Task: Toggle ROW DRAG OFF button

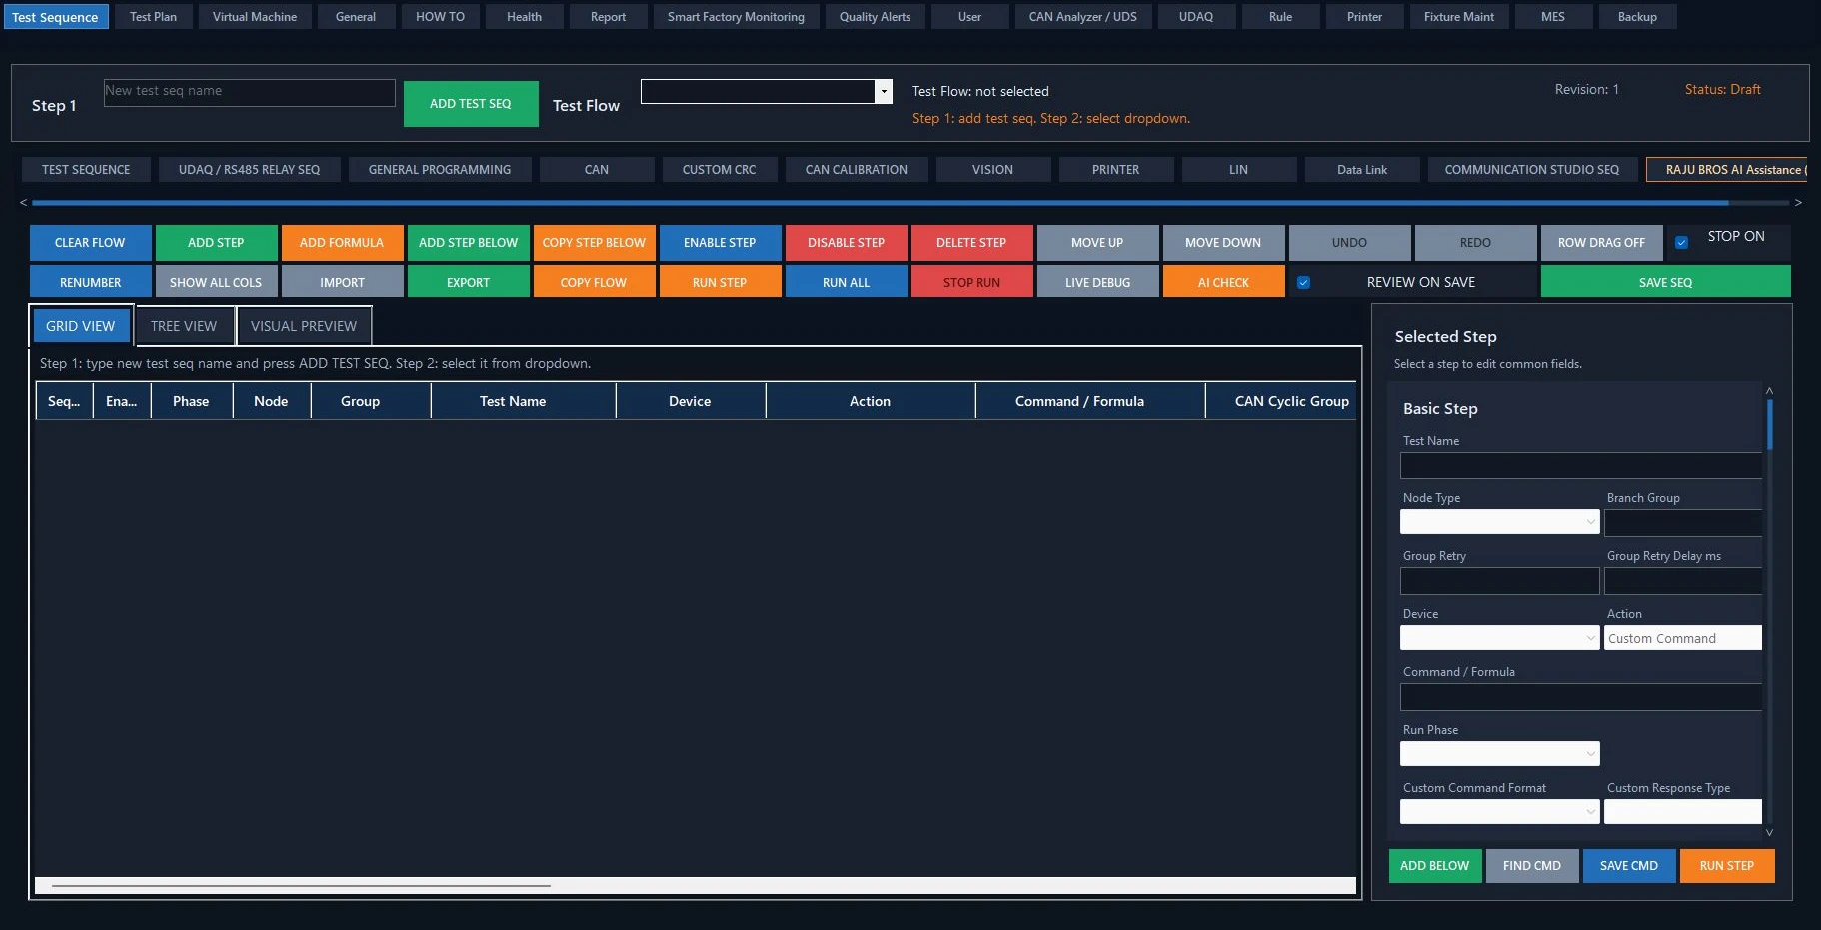Action: coord(1601,243)
